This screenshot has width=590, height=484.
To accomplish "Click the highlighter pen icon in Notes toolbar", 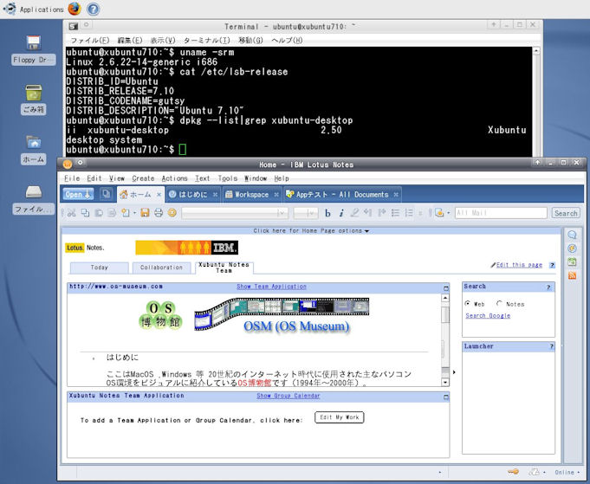I will tap(354, 213).
